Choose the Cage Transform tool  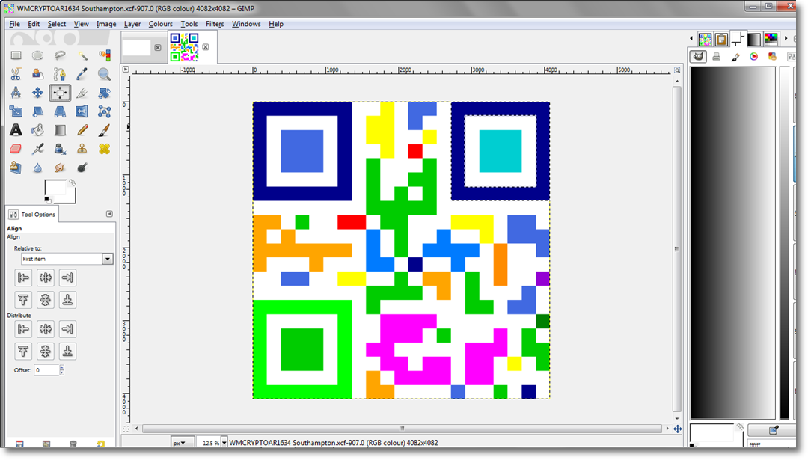click(x=105, y=111)
